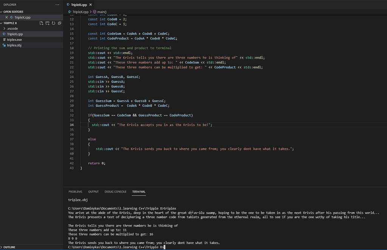This screenshot has height=250, width=387.
Task: Switch to the Output tab
Action: coord(93,192)
